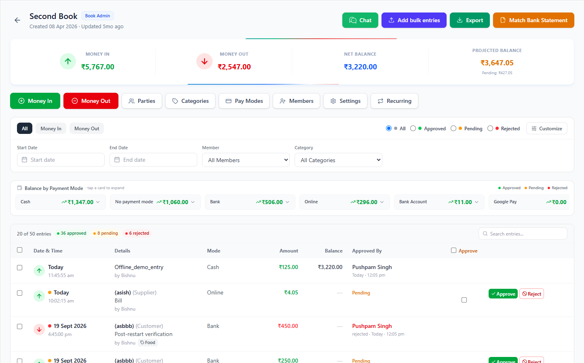Select the All entries filter tab
584x363 pixels.
(x=25, y=128)
